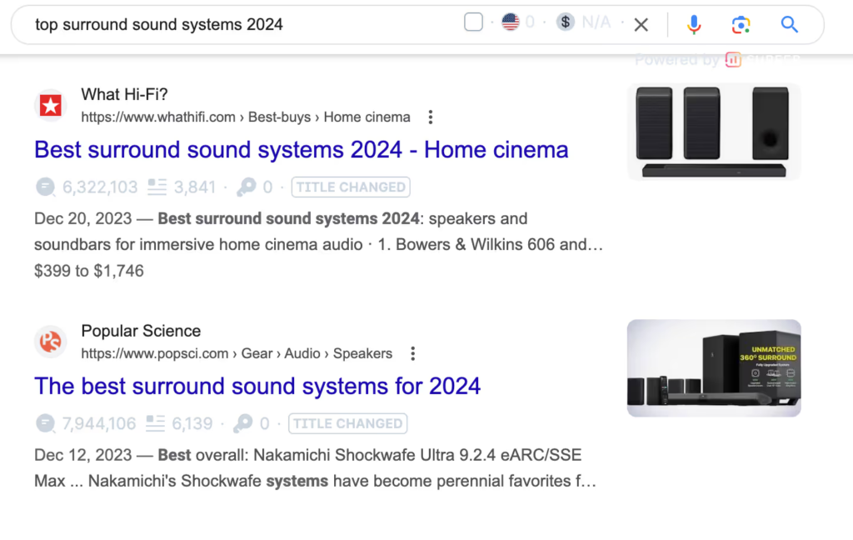The width and height of the screenshot is (853, 540).
Task: Click the $399 to $1,746 price text
Action: tap(89, 271)
